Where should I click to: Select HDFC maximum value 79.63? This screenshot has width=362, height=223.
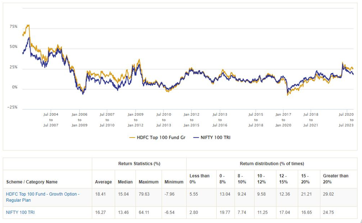pos(144,194)
